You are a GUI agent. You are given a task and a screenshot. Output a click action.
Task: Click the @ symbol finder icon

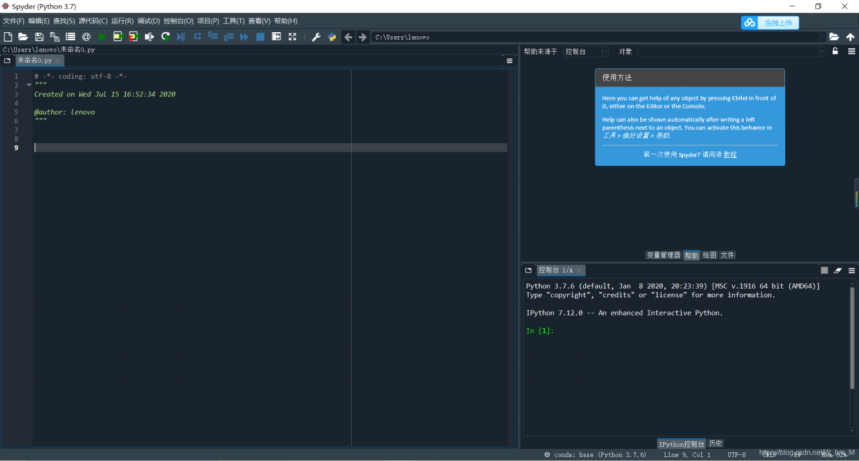click(x=86, y=37)
